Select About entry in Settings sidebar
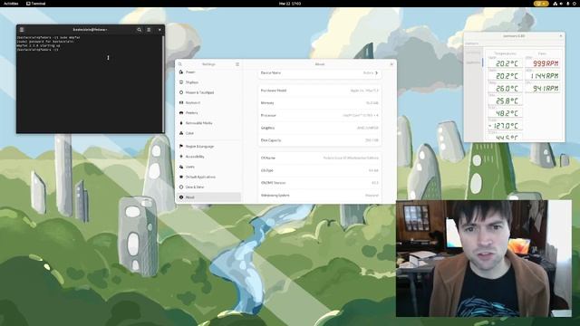This screenshot has height=326, width=580. point(208,197)
